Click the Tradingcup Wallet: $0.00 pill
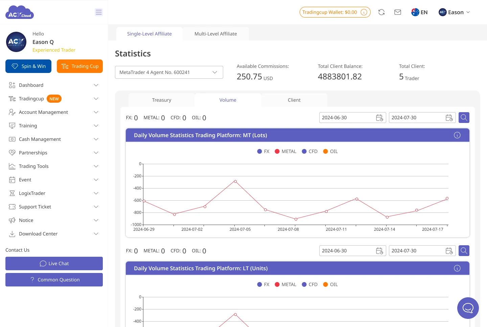 tap(335, 12)
